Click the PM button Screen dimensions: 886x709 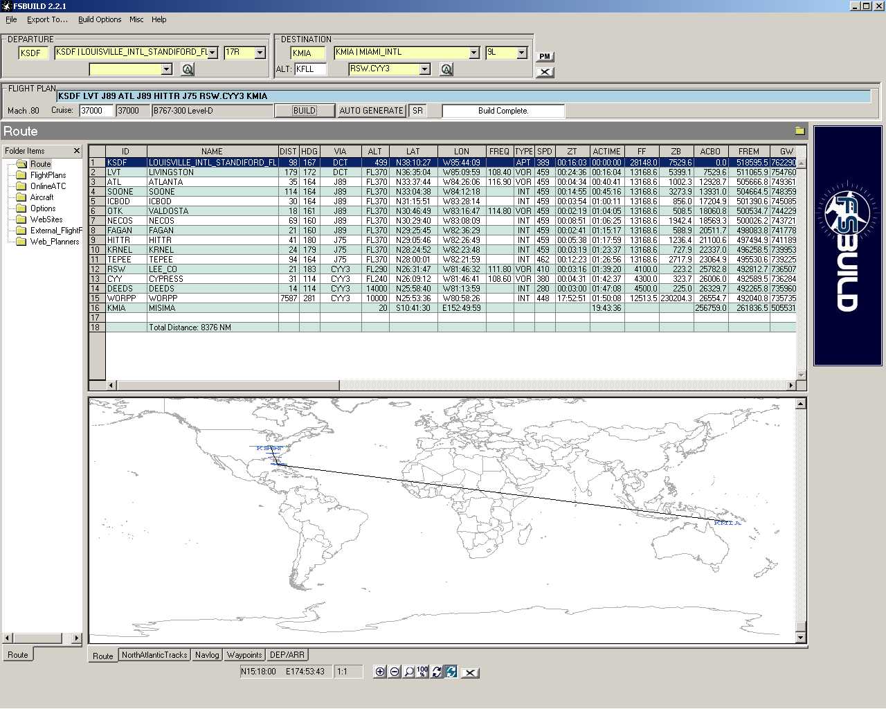(545, 57)
